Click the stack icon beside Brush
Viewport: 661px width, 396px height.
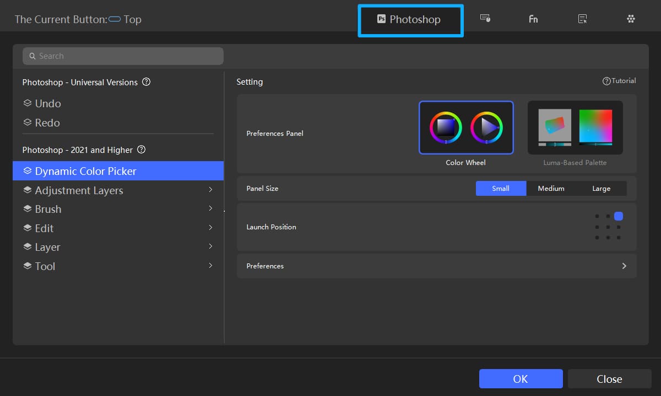pyautogui.click(x=28, y=209)
